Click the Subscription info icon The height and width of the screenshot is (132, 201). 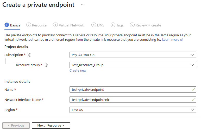pyautogui.click(x=30, y=55)
